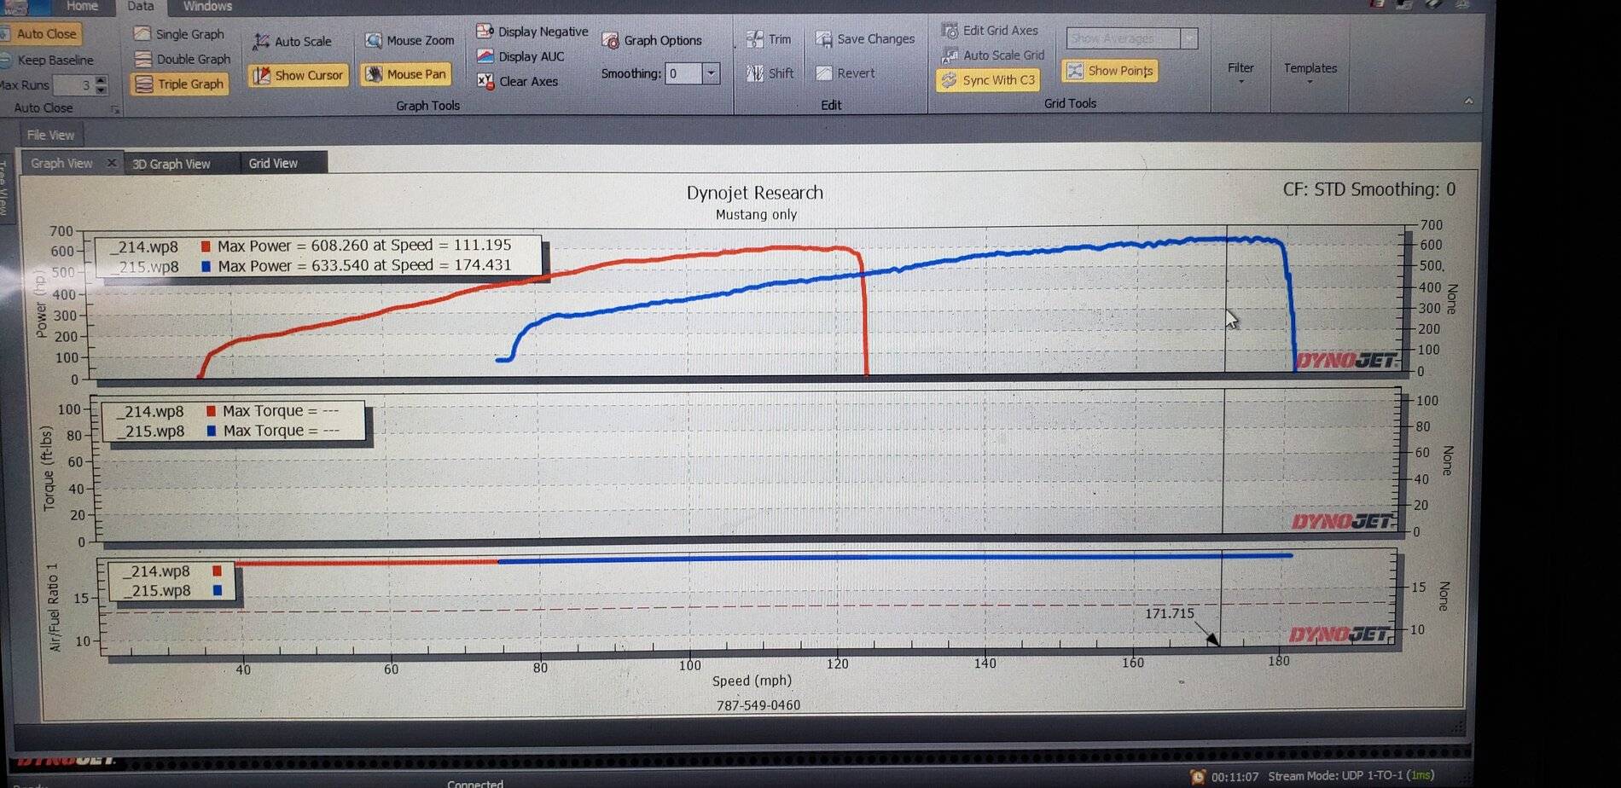The height and width of the screenshot is (788, 1621).
Task: Click blue swatch for _215.wp8 power
Action: (x=206, y=266)
